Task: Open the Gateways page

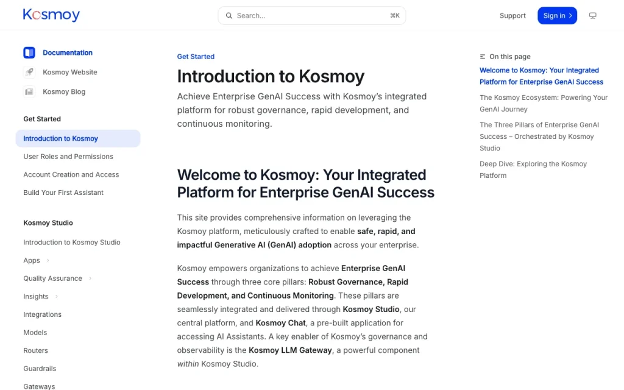Action: [x=39, y=386]
